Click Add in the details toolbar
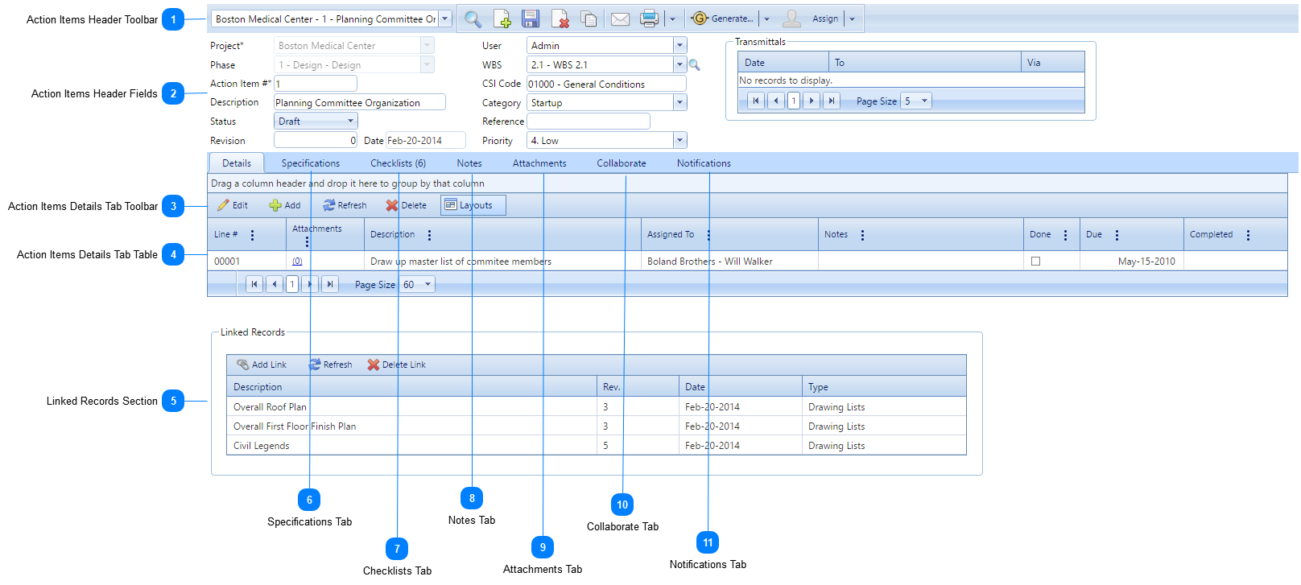1301x585 pixels. click(x=285, y=205)
